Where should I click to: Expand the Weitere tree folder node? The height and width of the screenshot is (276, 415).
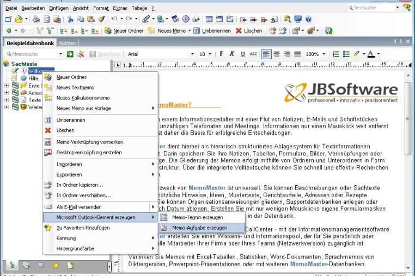[x=7, y=107]
